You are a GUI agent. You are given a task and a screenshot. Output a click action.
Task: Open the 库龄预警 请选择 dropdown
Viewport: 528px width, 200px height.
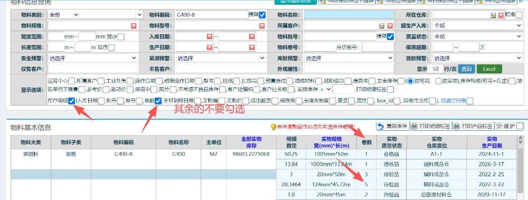[x=349, y=58]
